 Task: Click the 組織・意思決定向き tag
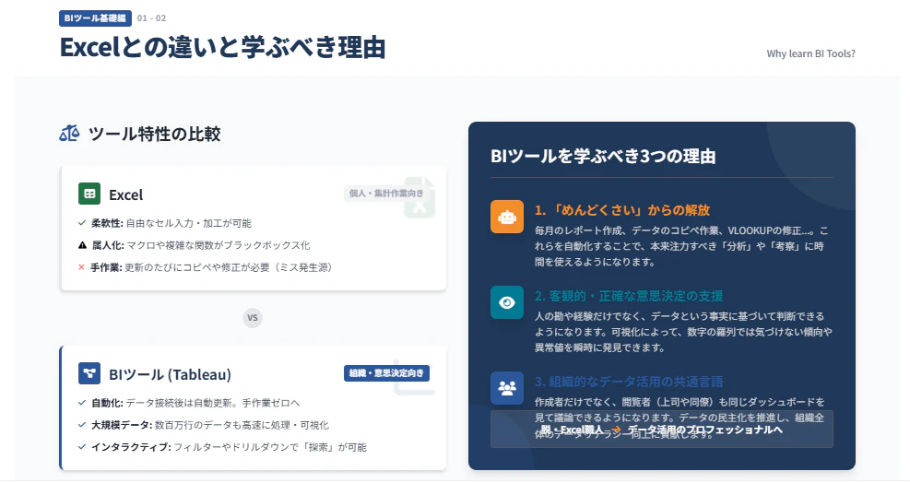pyautogui.click(x=386, y=373)
